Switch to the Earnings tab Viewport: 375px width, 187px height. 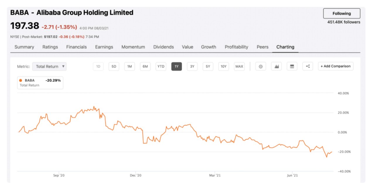[104, 47]
